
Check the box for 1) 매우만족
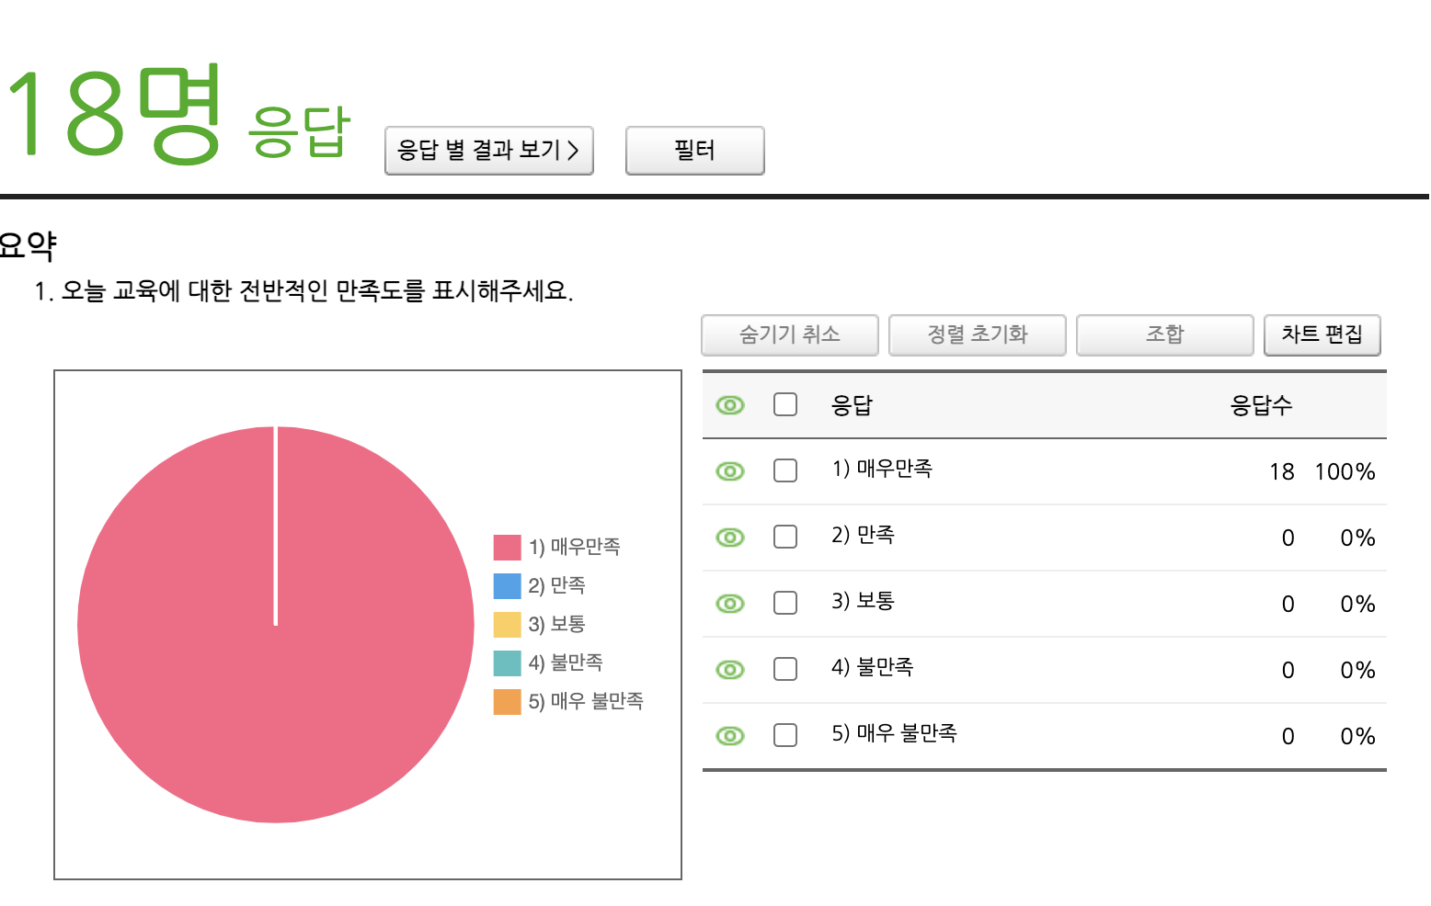pos(785,470)
